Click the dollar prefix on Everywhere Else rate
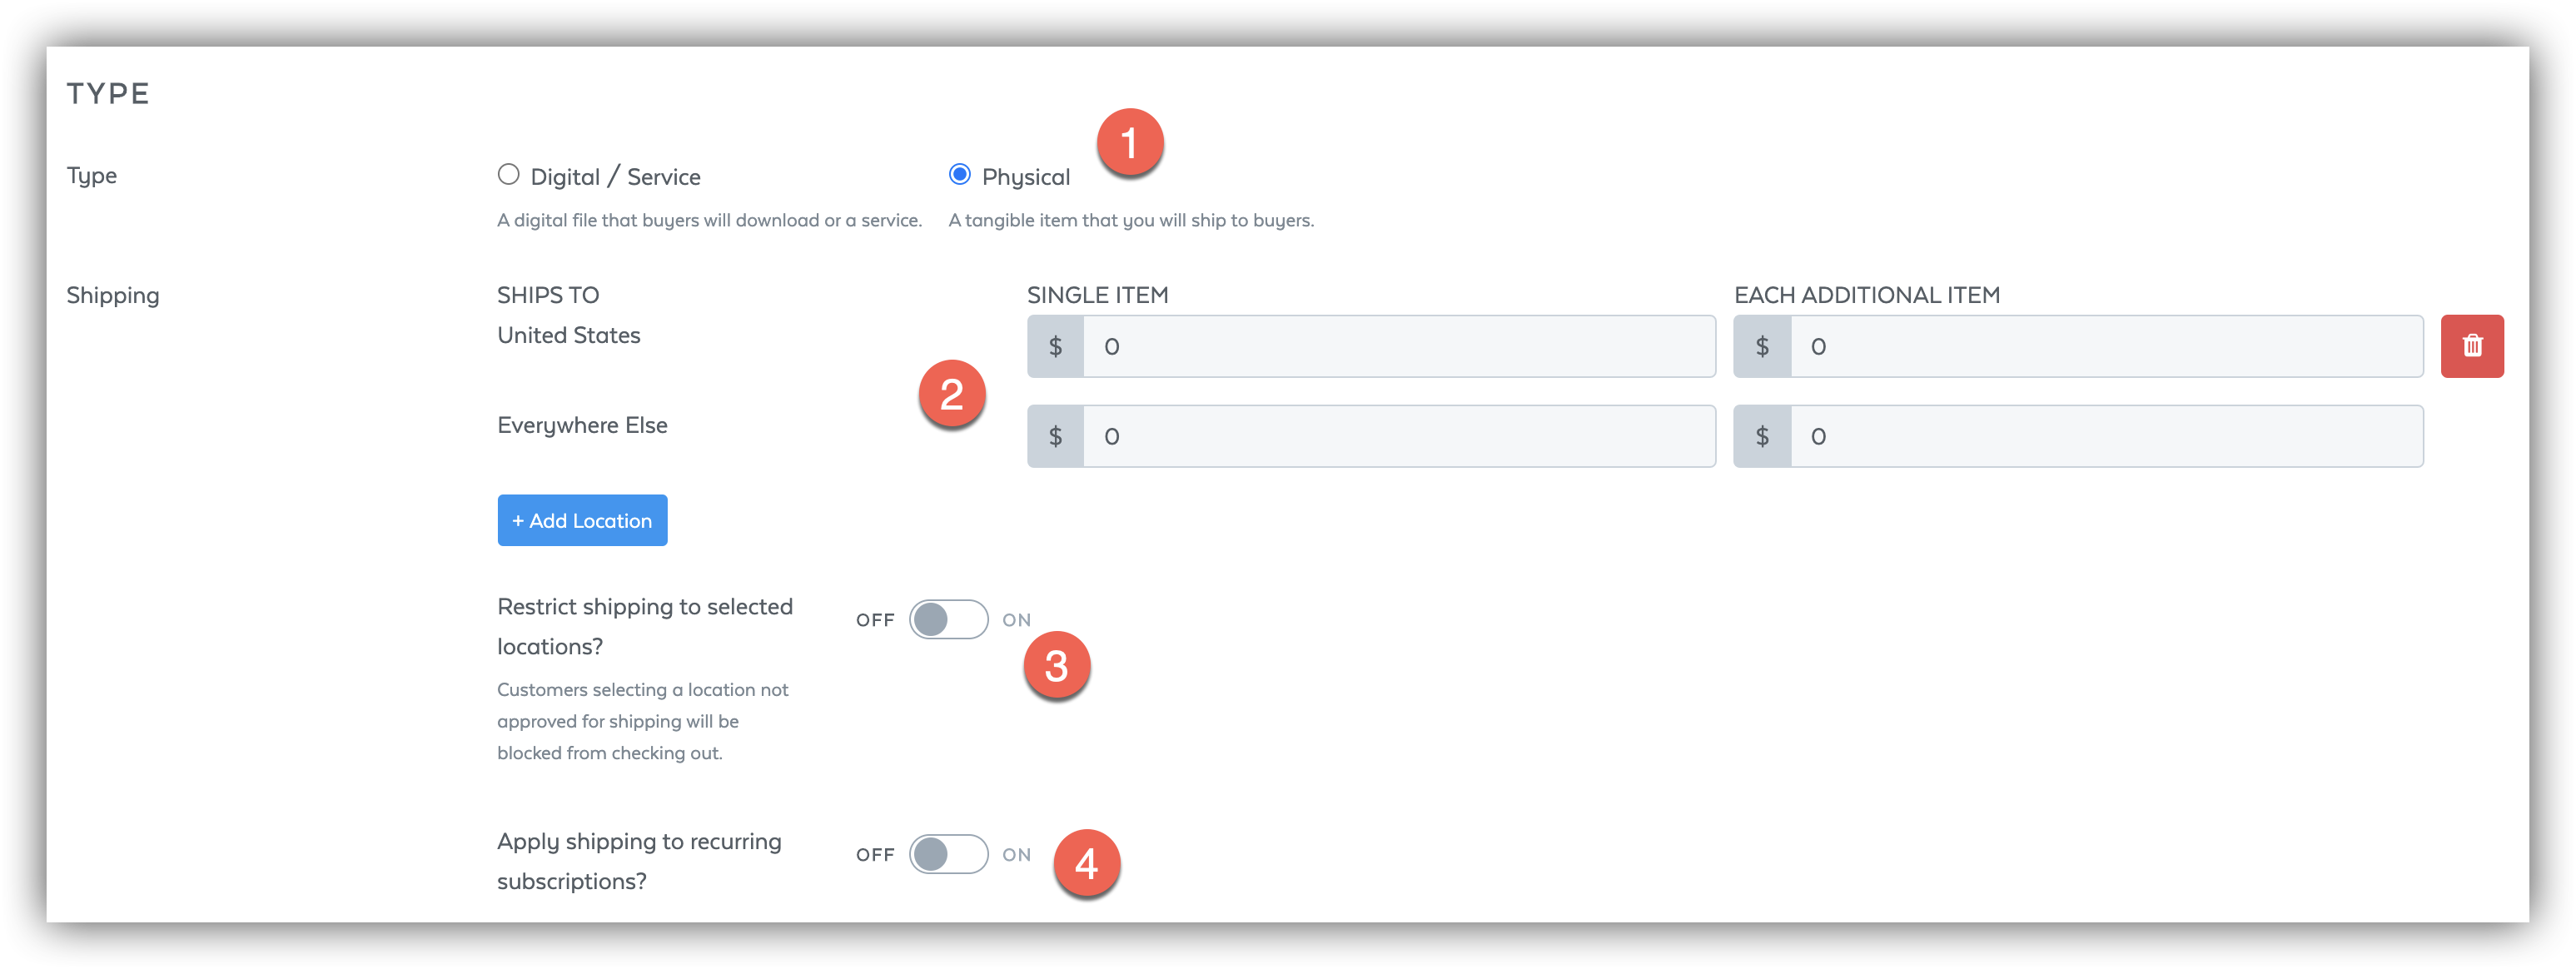This screenshot has width=2576, height=969. [x=1054, y=435]
